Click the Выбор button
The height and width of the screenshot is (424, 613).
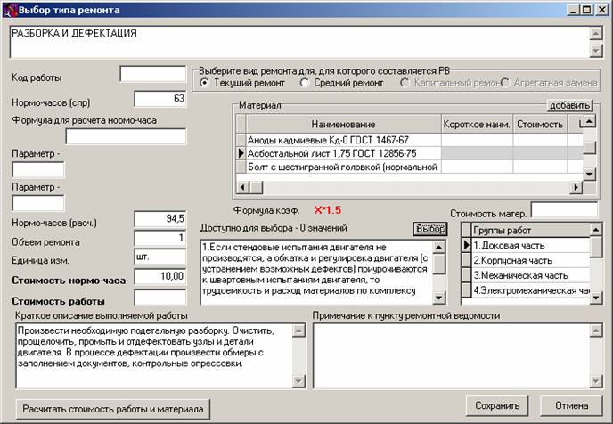(x=430, y=229)
